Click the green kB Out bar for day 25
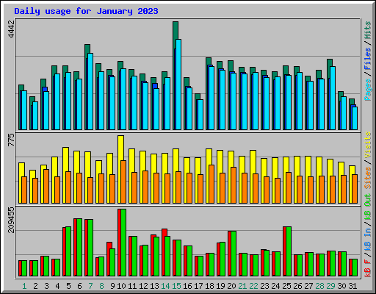 pos(289,251)
